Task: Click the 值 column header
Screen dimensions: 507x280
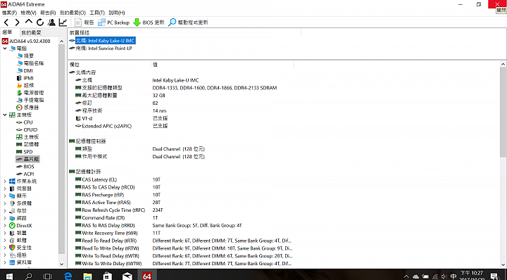Action: (x=222, y=65)
